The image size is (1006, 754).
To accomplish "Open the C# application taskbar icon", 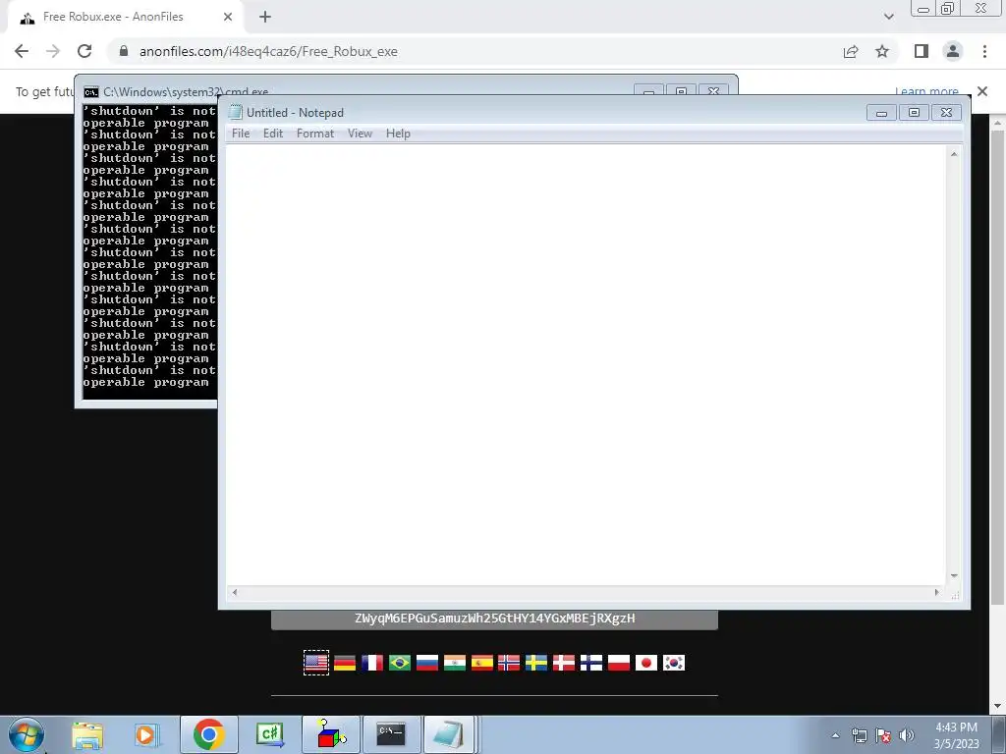I will [x=269, y=734].
